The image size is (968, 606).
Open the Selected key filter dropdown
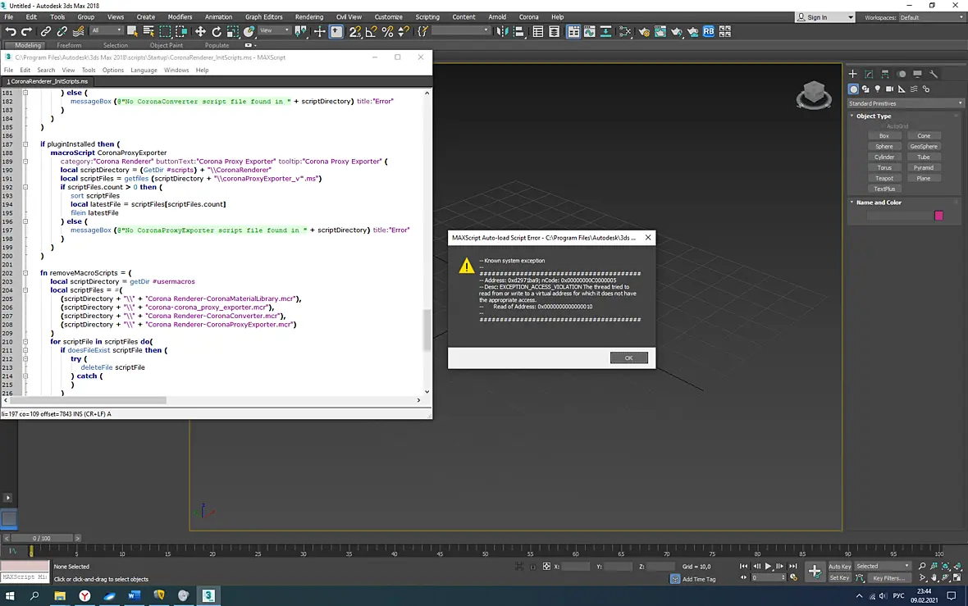tap(882, 566)
